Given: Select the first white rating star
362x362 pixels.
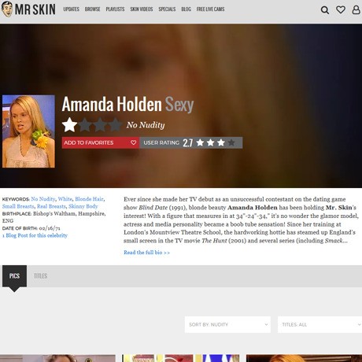Looking at the screenshot, I should tap(69, 125).
